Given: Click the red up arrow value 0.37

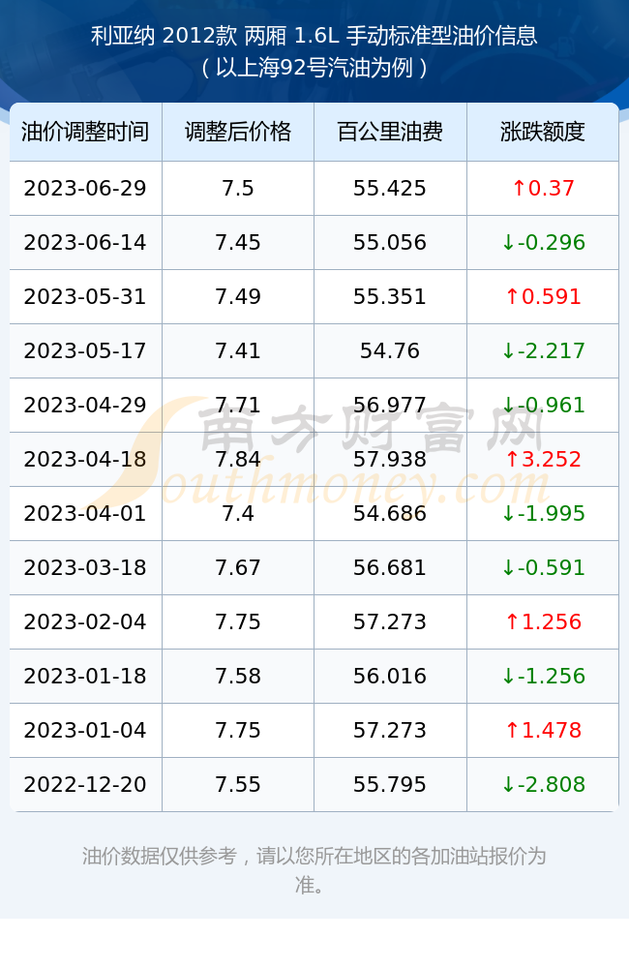Looking at the screenshot, I should click(543, 189).
